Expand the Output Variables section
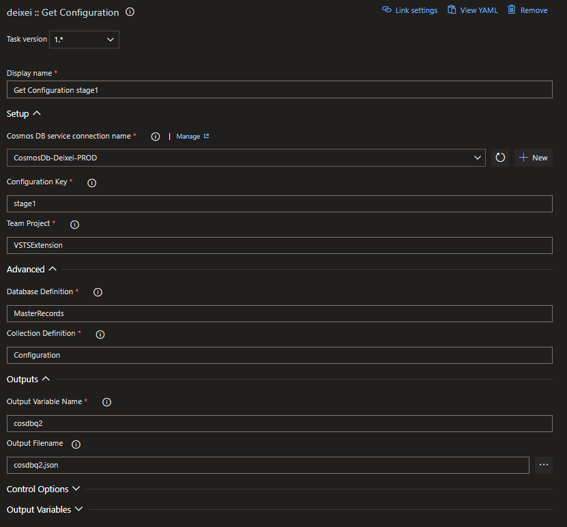The height and width of the screenshot is (527, 567). [44, 510]
